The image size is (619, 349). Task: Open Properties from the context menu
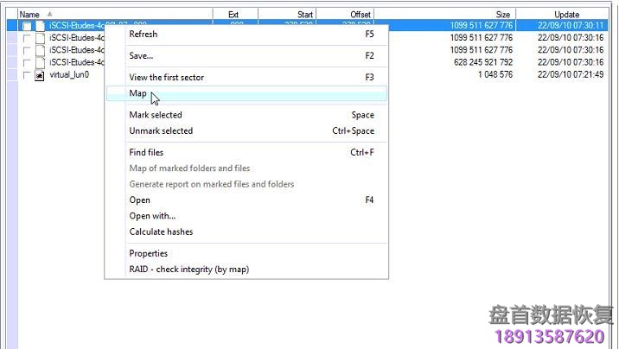(148, 253)
